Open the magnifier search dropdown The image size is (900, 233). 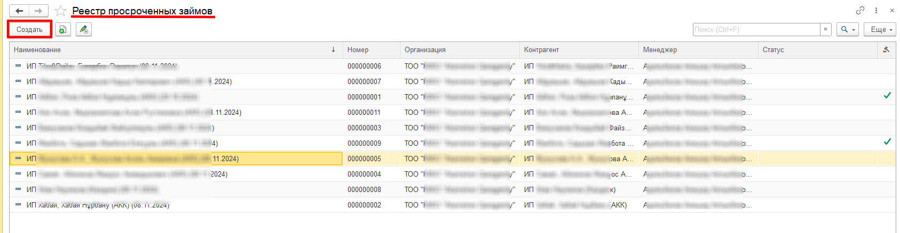point(848,29)
